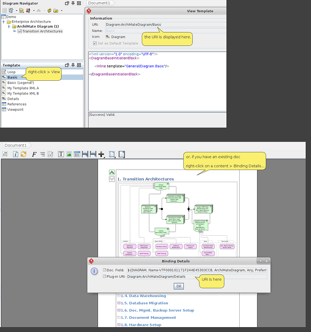
Task: Expand the Transition Architectures tree node
Action: [x=14, y=31]
